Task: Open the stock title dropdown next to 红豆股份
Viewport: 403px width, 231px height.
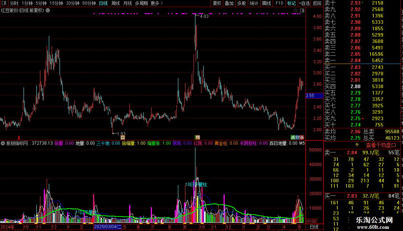Action: click(x=48, y=11)
